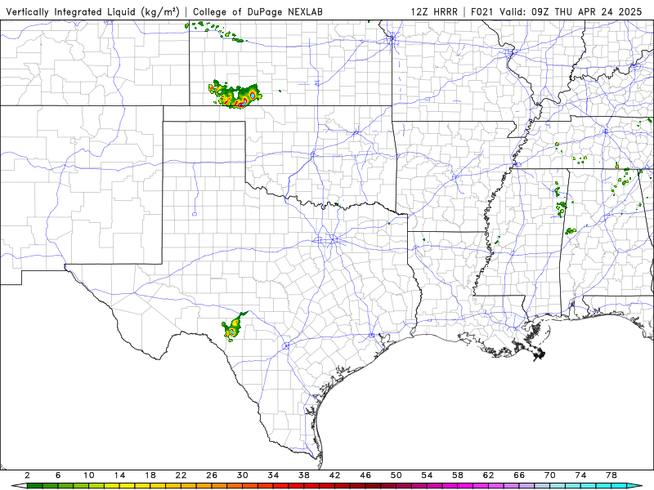The height and width of the screenshot is (490, 654).
Task: Click the dark green swatch under label 2
Action: (34, 486)
